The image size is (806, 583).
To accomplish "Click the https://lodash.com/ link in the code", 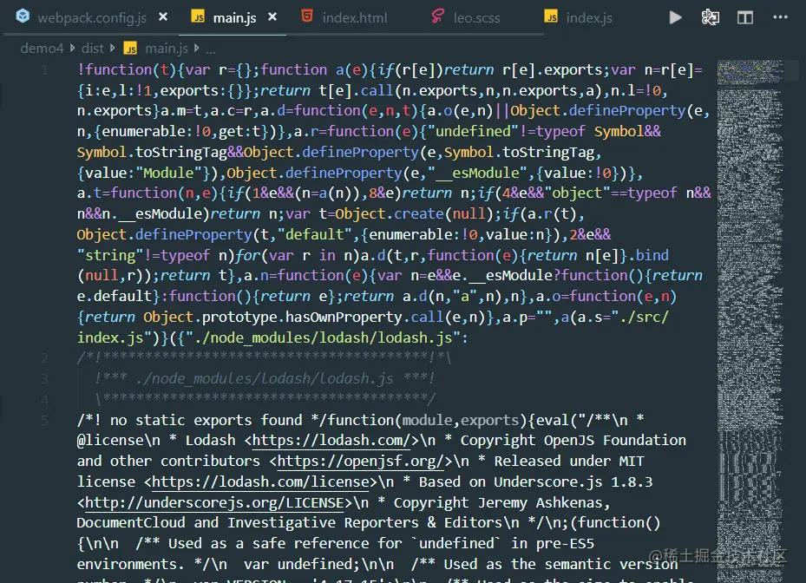I will 328,440.
